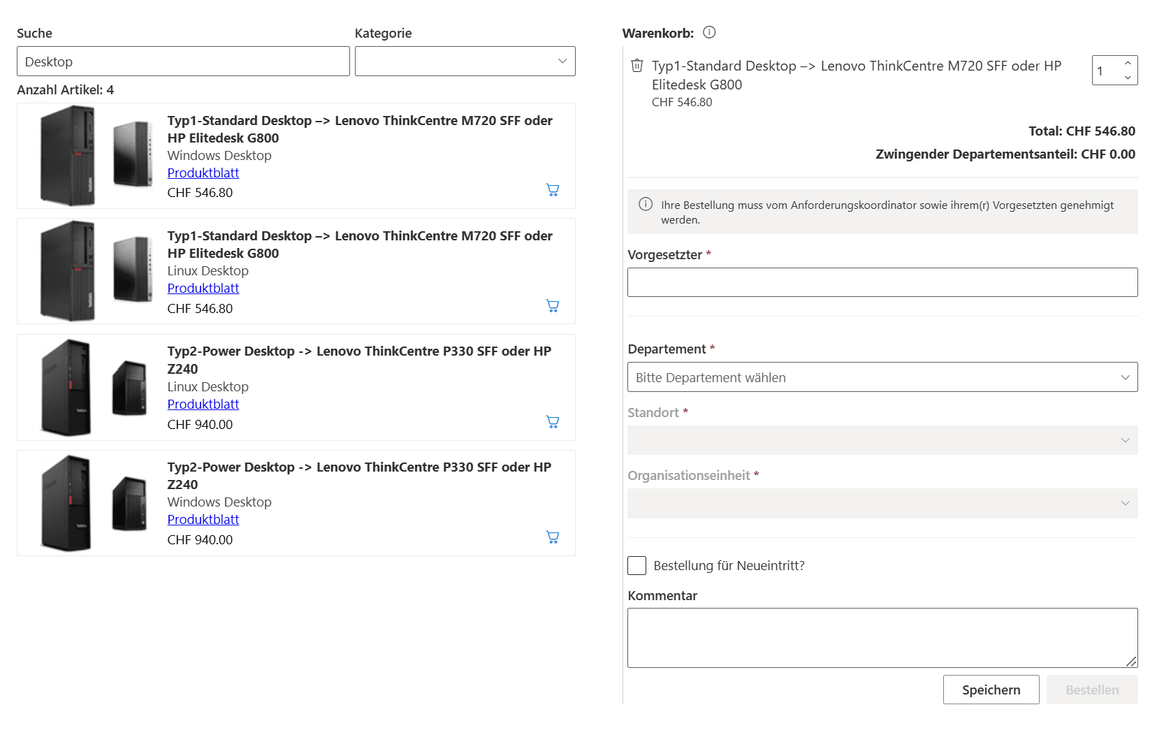The width and height of the screenshot is (1164, 735).
Task: Click the Bestellen button
Action: [1093, 690]
